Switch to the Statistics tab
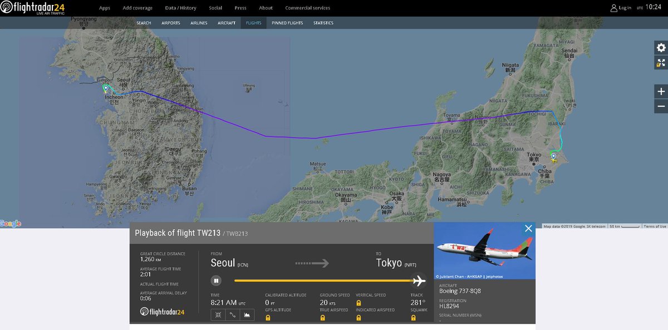This screenshot has height=330, width=668. pos(323,23)
